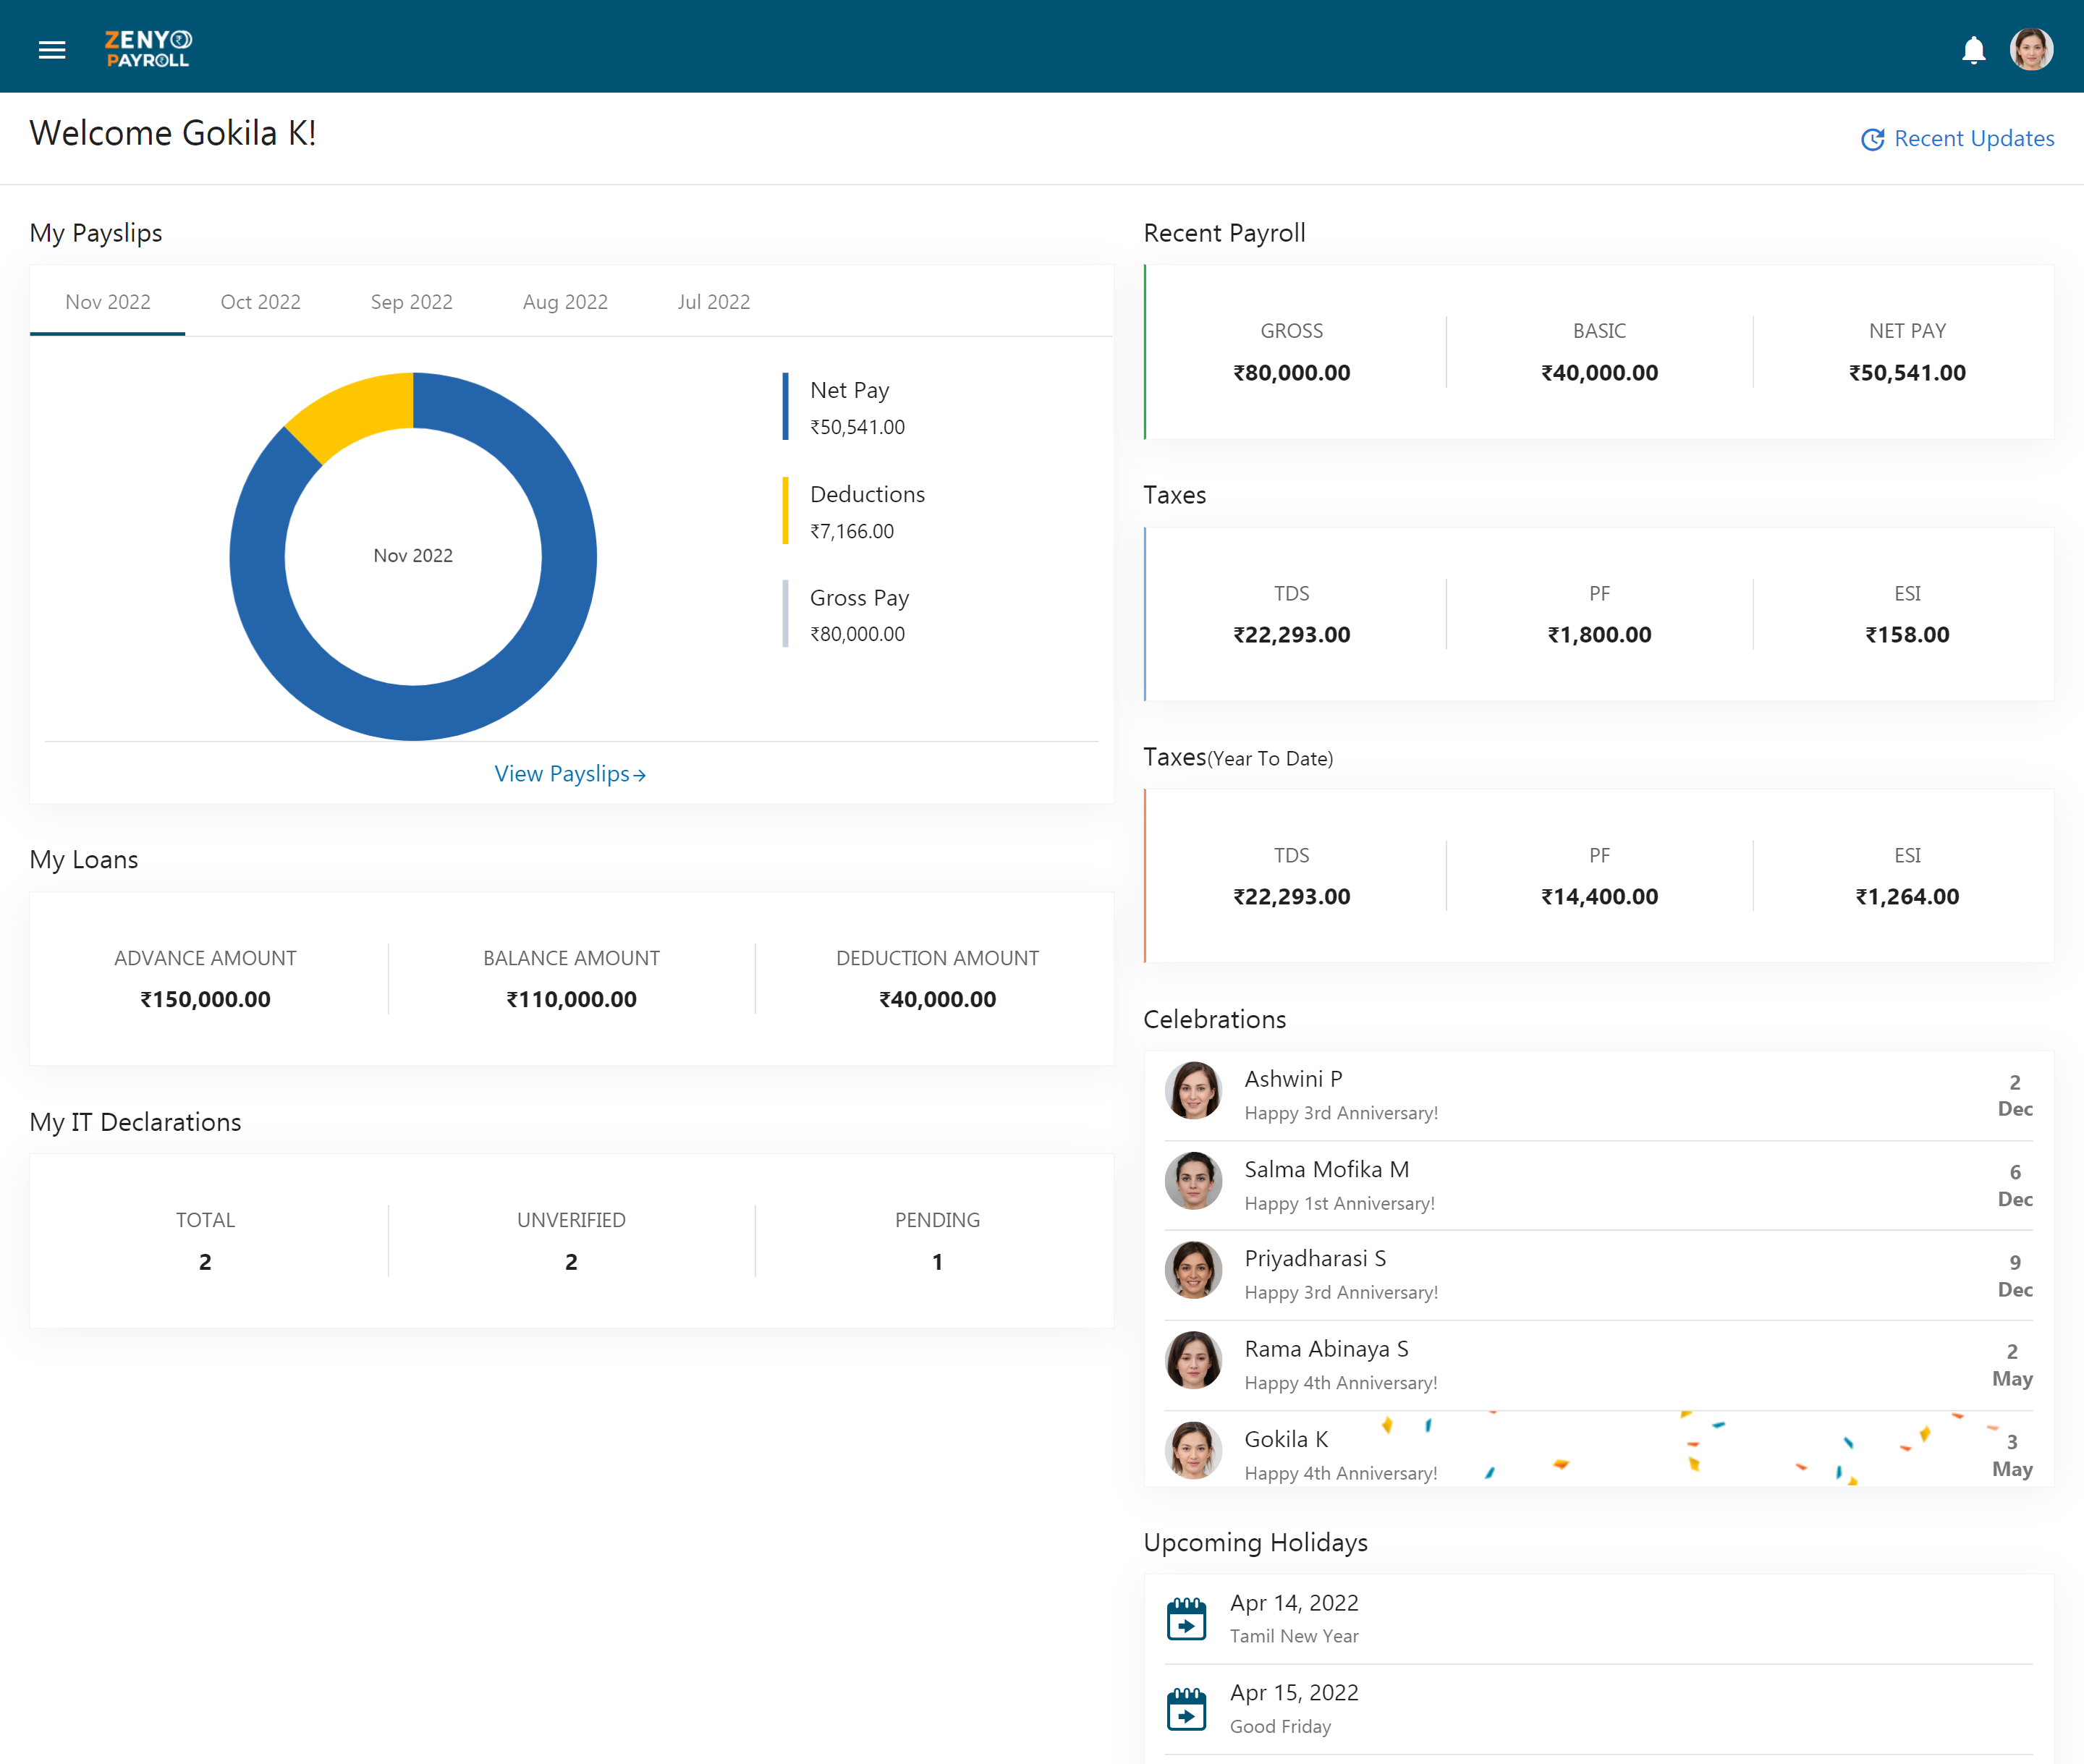The image size is (2084, 1764).
Task: Select the Gokila K celebration name
Action: click(1286, 1439)
